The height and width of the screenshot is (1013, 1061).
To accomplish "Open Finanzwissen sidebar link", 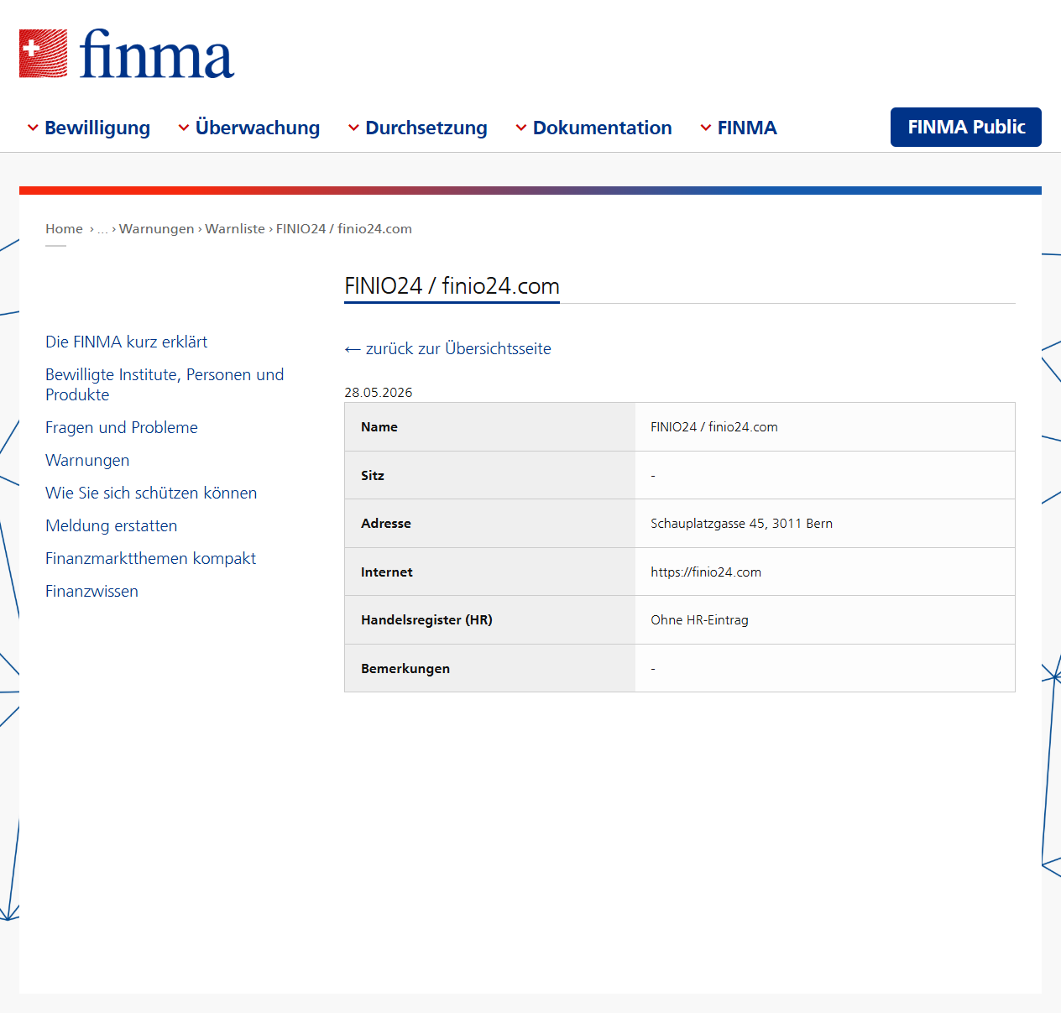I will click(x=91, y=591).
